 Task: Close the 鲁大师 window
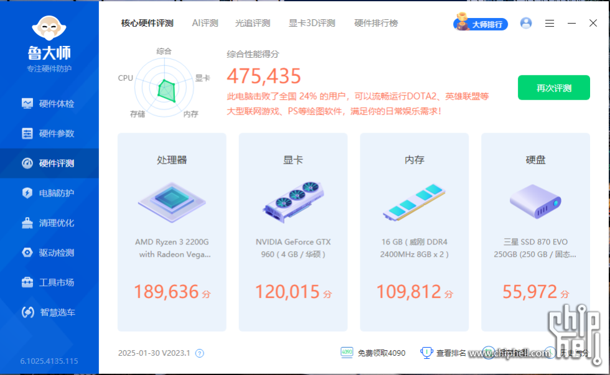593,23
